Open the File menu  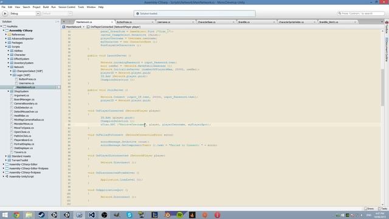(4, 7)
